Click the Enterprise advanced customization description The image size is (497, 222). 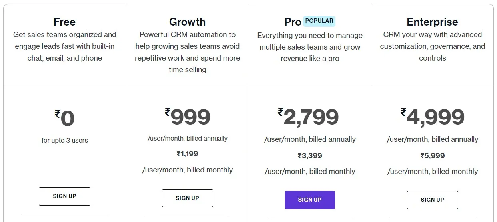pyautogui.click(x=433, y=46)
